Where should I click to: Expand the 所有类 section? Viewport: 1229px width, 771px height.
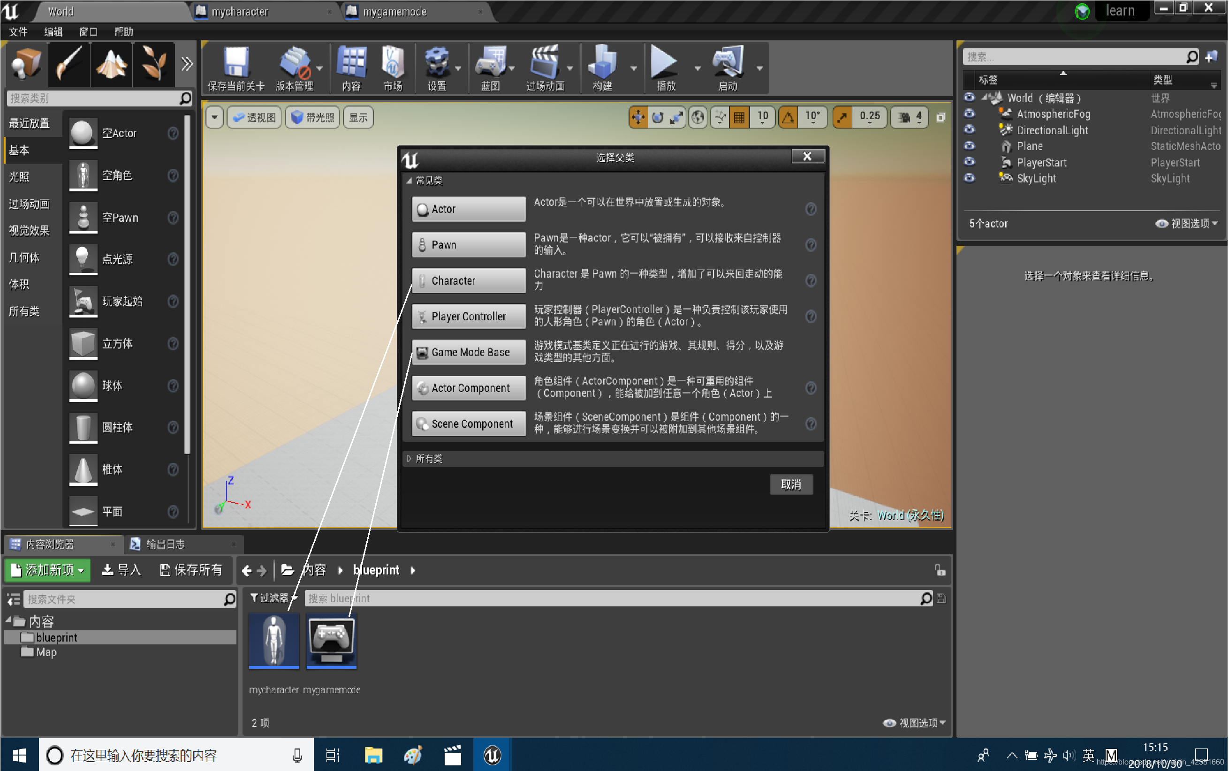click(x=410, y=457)
